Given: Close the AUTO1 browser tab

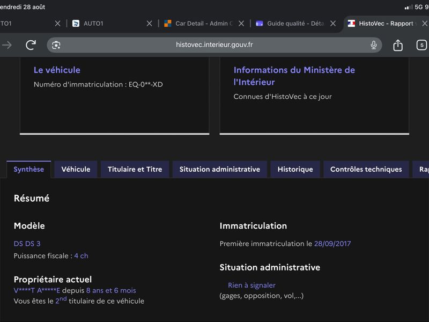Looking at the screenshot, I should [149, 24].
